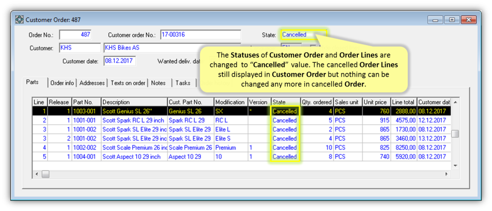
Task: Switch to the Addresses tab
Action: [92, 83]
